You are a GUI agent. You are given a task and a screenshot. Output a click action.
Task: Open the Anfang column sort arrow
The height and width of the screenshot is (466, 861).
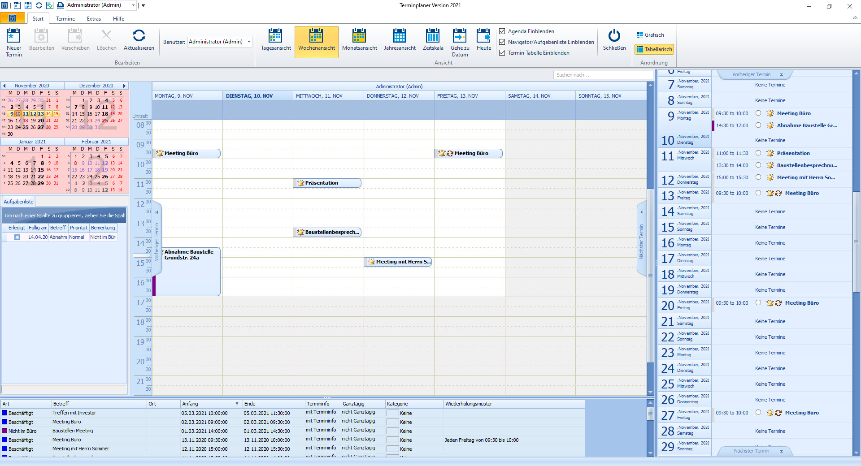[x=237, y=404]
